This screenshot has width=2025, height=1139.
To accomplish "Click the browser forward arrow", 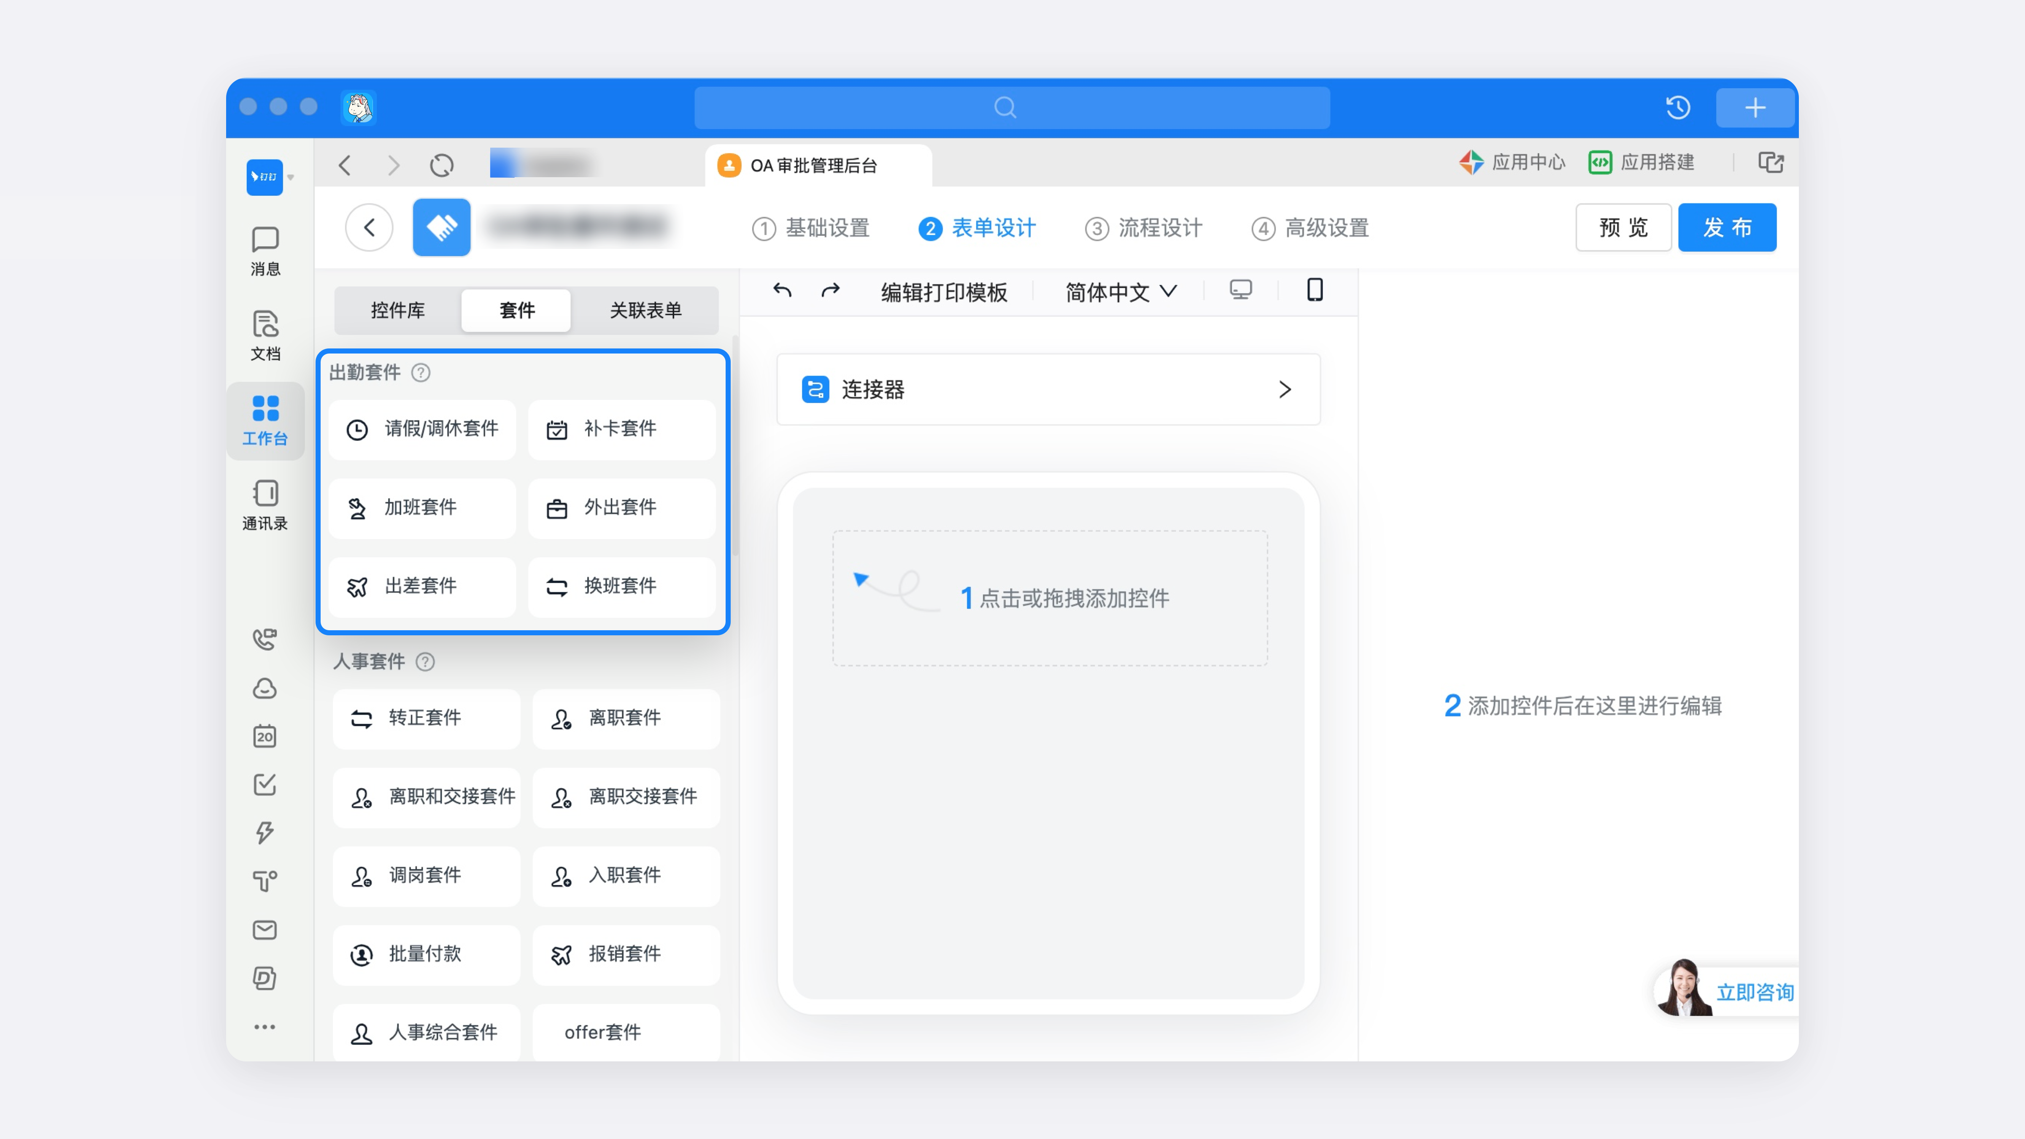I will point(394,165).
